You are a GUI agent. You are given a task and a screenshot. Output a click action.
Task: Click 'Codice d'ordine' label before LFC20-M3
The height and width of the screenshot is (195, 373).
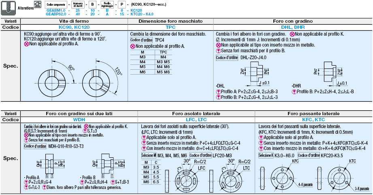(200, 156)
